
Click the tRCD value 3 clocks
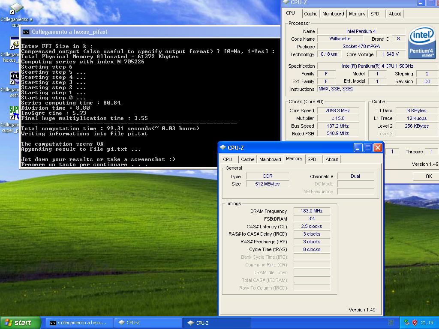pyautogui.click(x=312, y=234)
